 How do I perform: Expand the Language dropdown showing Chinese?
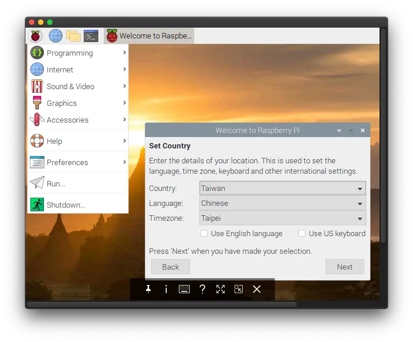[282, 203]
